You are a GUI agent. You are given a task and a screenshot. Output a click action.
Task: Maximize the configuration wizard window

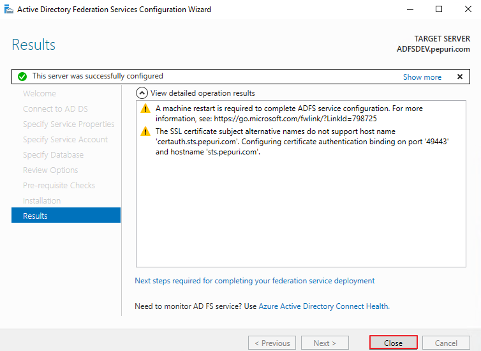click(439, 9)
